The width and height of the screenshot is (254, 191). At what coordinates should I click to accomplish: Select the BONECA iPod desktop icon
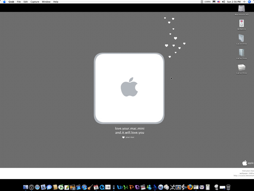242,23
